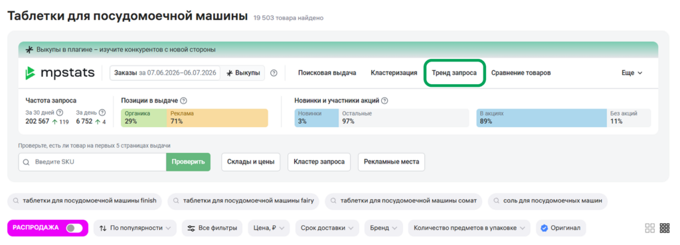Click the help icon next to Выкупы button
Image resolution: width=680 pixels, height=245 pixels.
(274, 73)
